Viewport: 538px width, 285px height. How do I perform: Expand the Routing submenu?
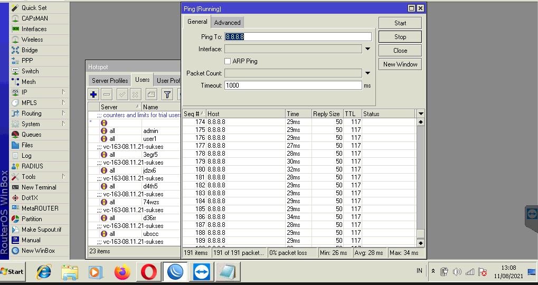click(63, 113)
